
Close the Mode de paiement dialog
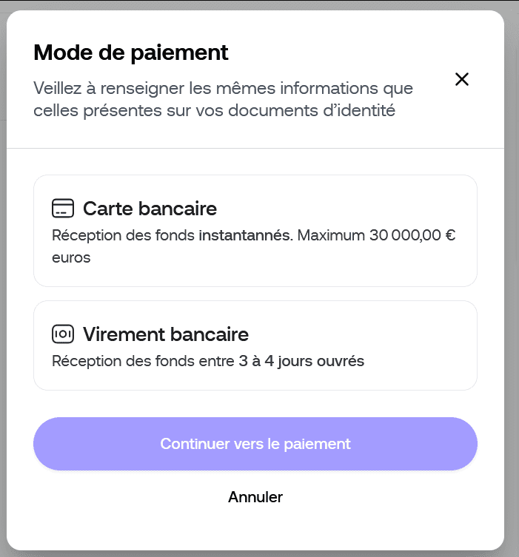462,79
